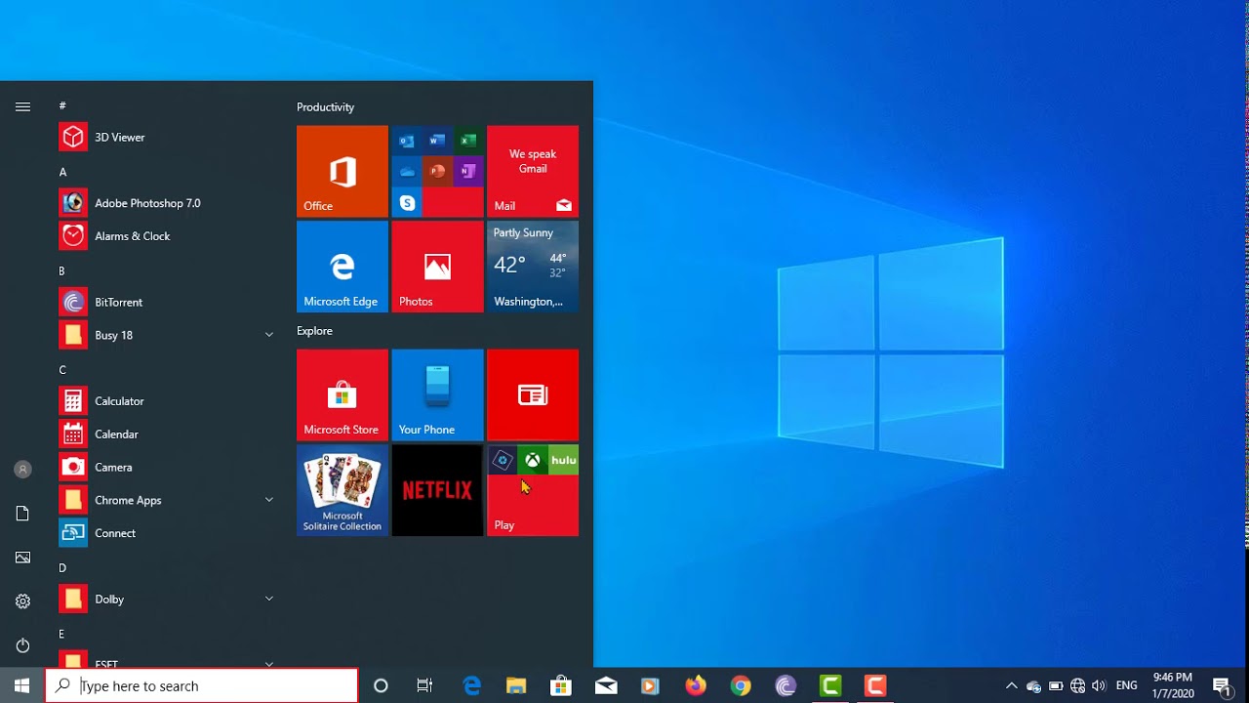Open the Power options button
The width and height of the screenshot is (1249, 703).
pyautogui.click(x=22, y=645)
